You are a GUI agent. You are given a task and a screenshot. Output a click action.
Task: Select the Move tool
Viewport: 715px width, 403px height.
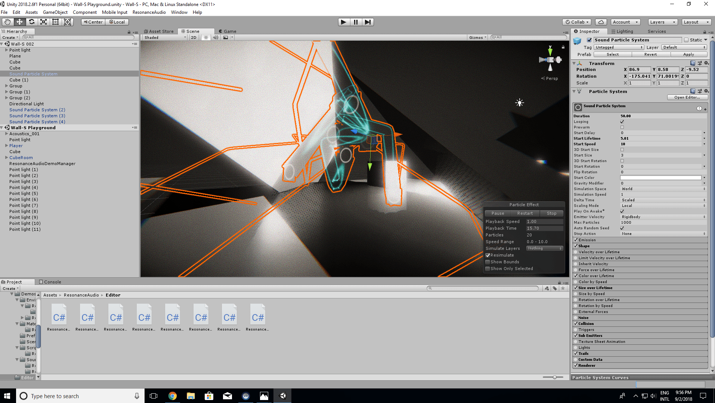19,22
